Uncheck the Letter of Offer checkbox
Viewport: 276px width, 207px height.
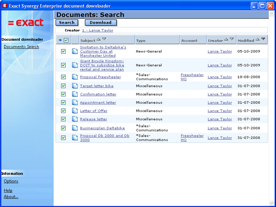(x=63, y=111)
